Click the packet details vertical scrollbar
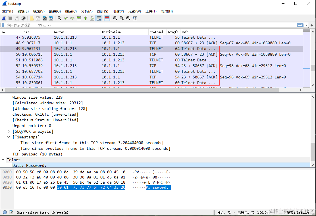The width and height of the screenshot is (316, 216). [313, 151]
